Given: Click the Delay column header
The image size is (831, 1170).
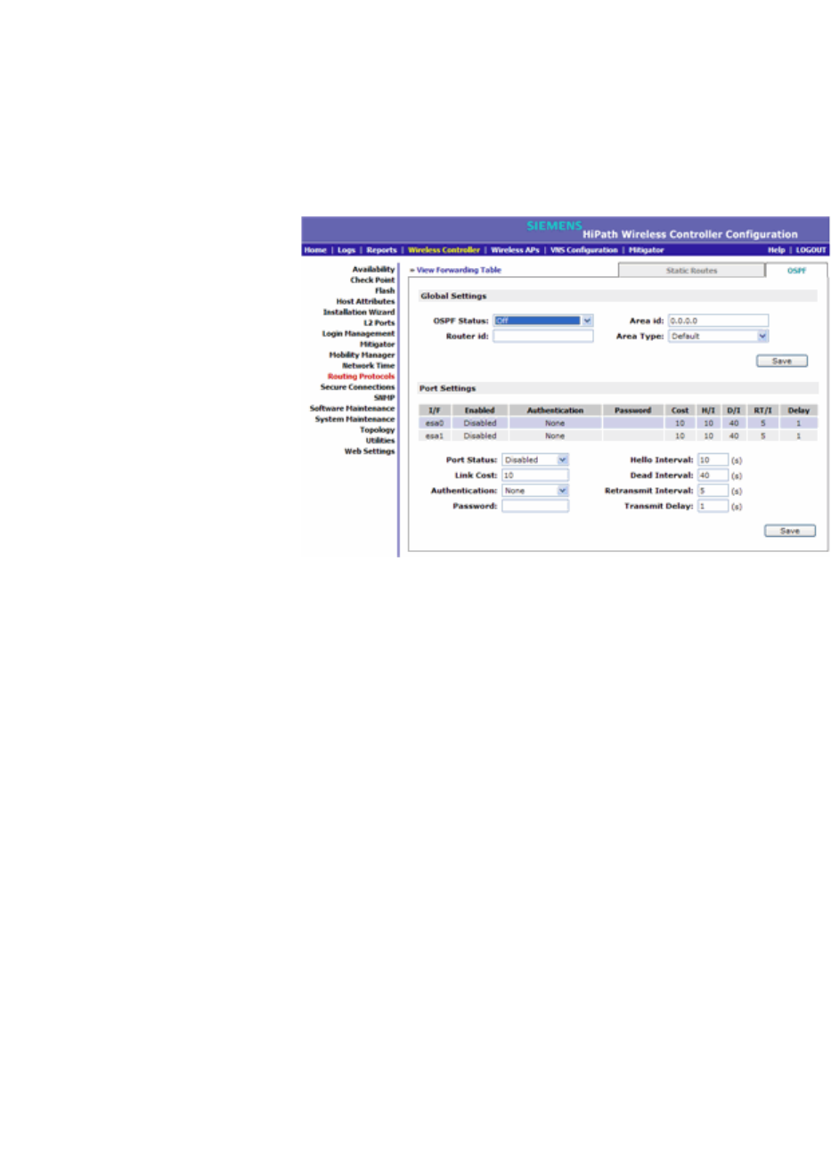Looking at the screenshot, I should pyautogui.click(x=798, y=410).
